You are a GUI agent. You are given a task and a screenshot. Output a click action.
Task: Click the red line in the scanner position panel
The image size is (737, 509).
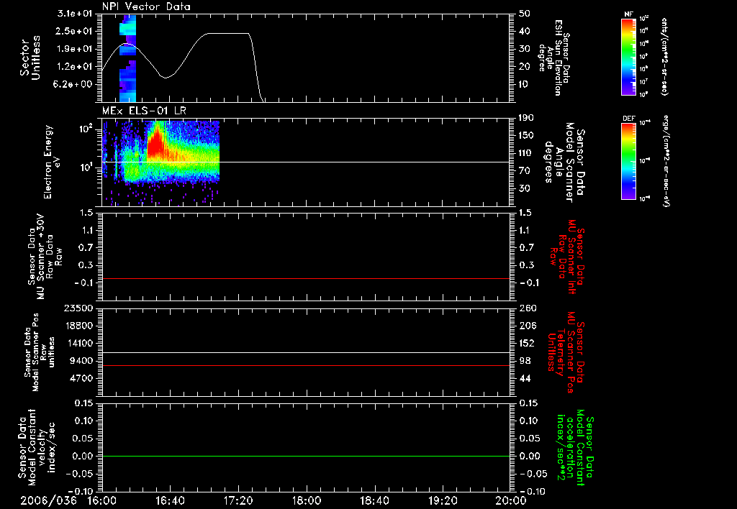pos(306,365)
